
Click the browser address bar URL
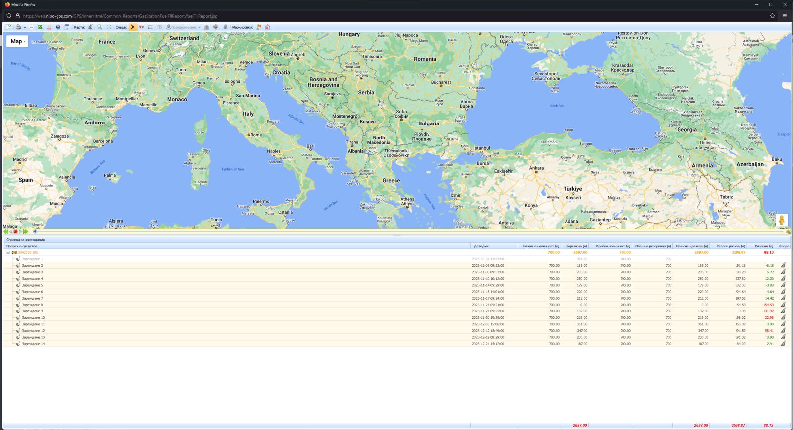coord(120,16)
